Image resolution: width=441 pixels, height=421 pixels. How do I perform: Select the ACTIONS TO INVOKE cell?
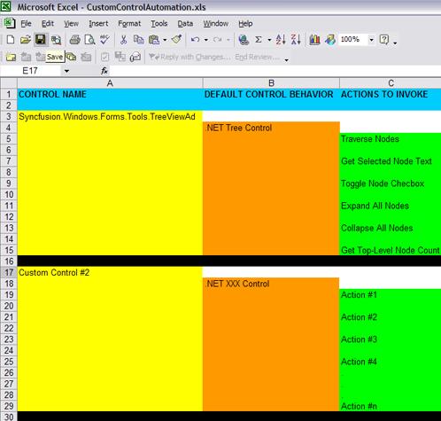pos(391,94)
